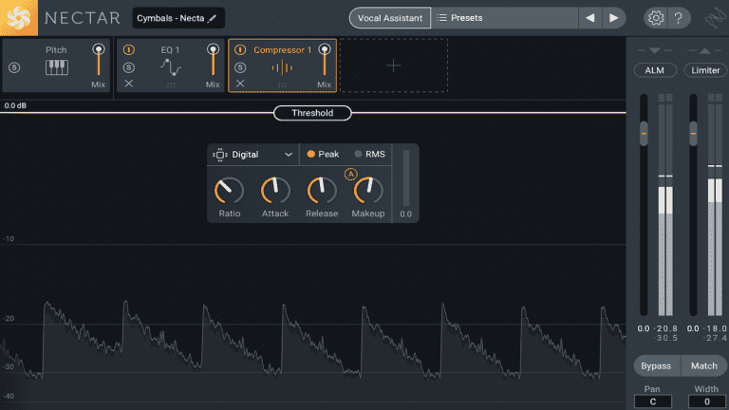Go to next preset arrow
Viewport: 729px width, 410px height.
[614, 18]
